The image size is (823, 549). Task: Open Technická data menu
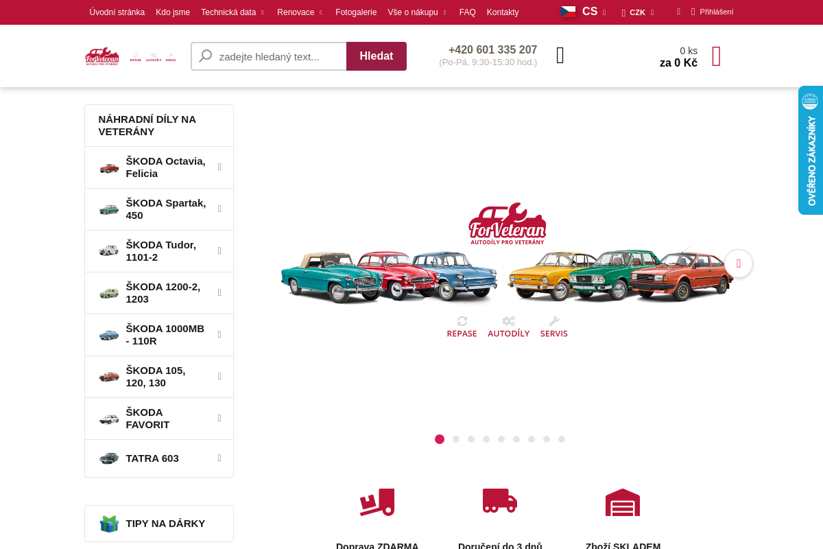pos(232,12)
